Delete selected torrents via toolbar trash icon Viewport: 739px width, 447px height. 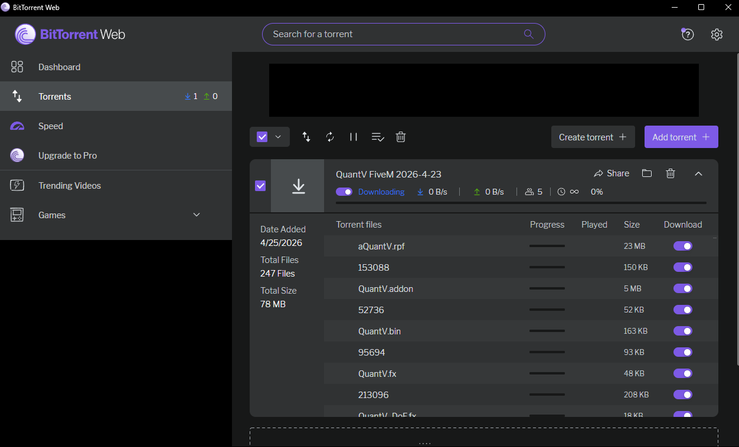401,137
